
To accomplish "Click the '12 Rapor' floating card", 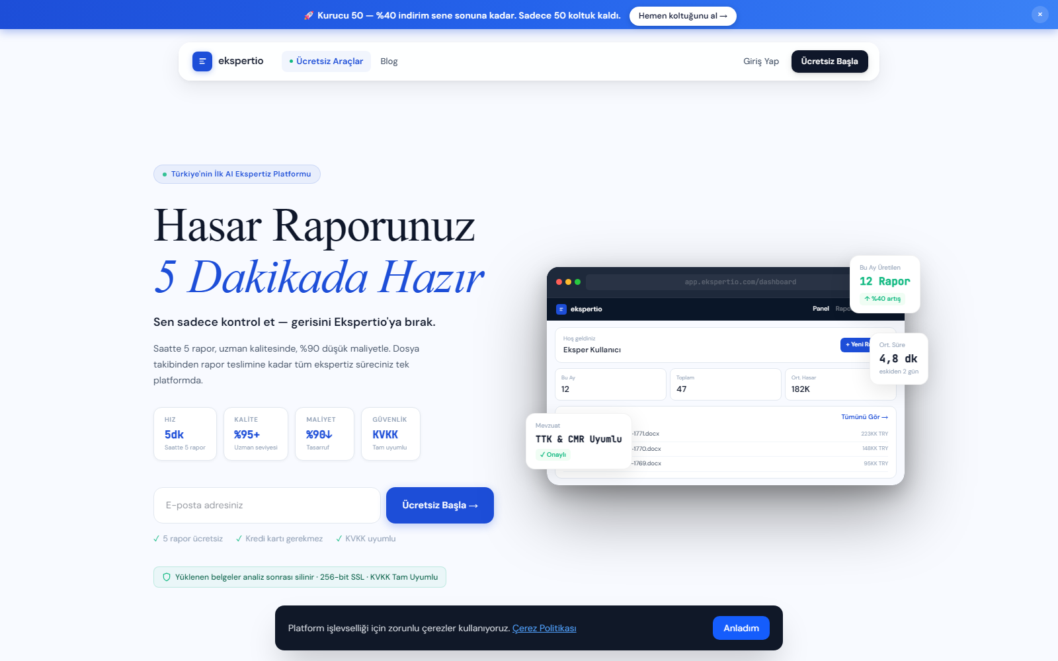I will coord(885,284).
